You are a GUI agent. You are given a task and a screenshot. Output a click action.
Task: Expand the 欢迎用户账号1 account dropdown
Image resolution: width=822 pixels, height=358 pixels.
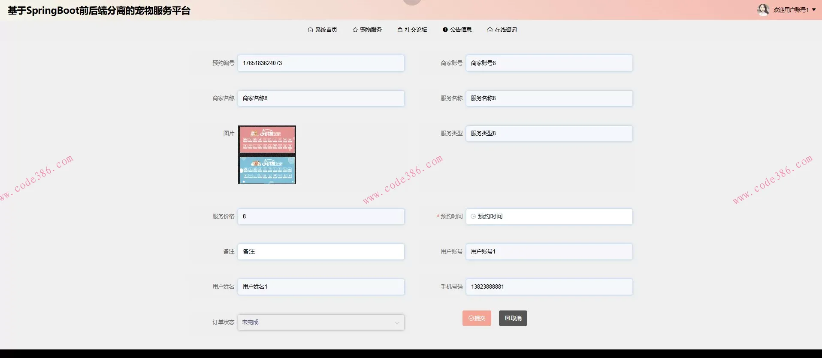(x=795, y=10)
